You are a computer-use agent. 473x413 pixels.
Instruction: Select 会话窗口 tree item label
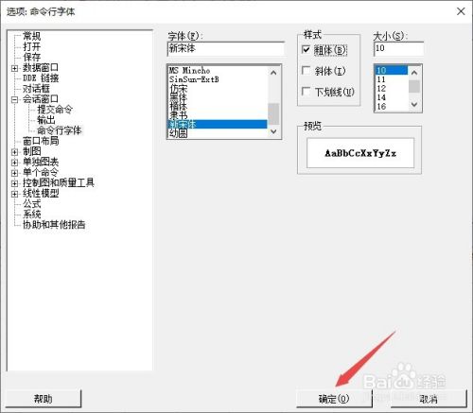41,99
